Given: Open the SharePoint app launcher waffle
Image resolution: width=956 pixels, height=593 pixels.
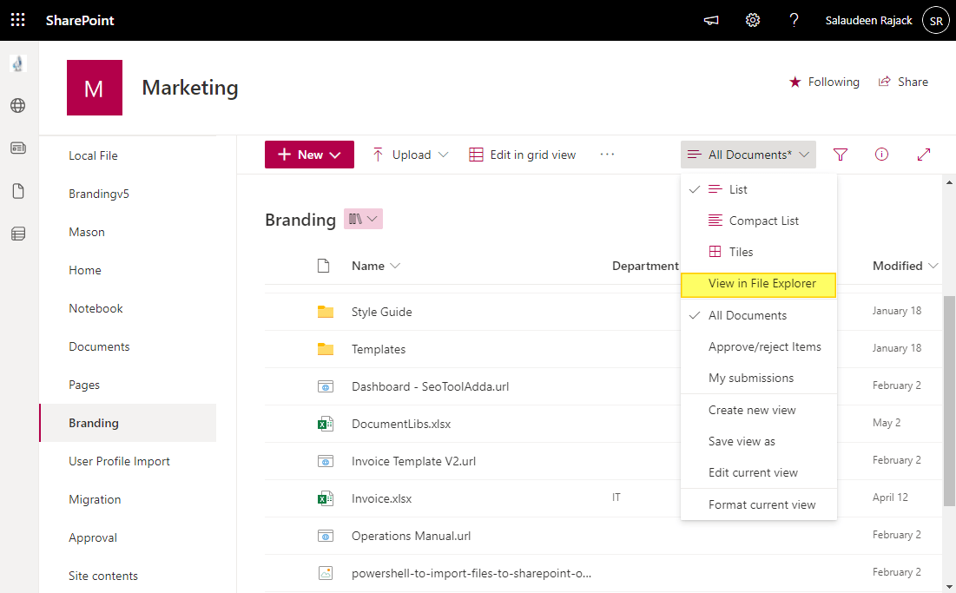Looking at the screenshot, I should 17,19.
